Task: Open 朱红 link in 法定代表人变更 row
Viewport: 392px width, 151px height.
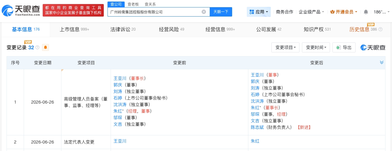Action: [255, 141]
